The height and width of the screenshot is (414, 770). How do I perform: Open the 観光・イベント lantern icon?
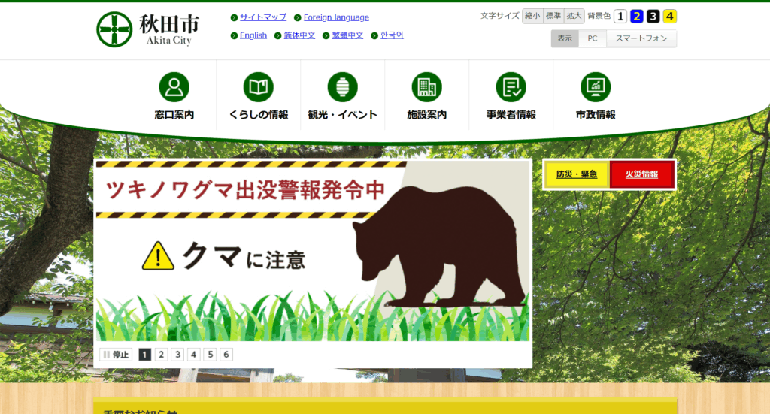coord(342,88)
